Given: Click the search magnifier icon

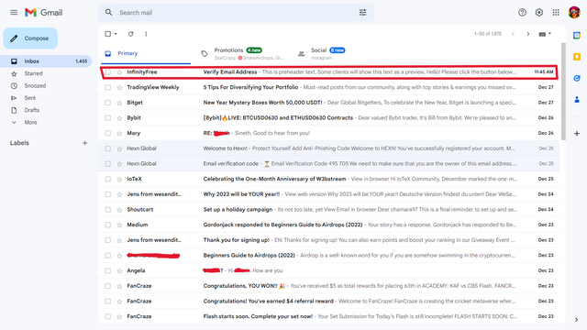Looking at the screenshot, I should point(108,12).
